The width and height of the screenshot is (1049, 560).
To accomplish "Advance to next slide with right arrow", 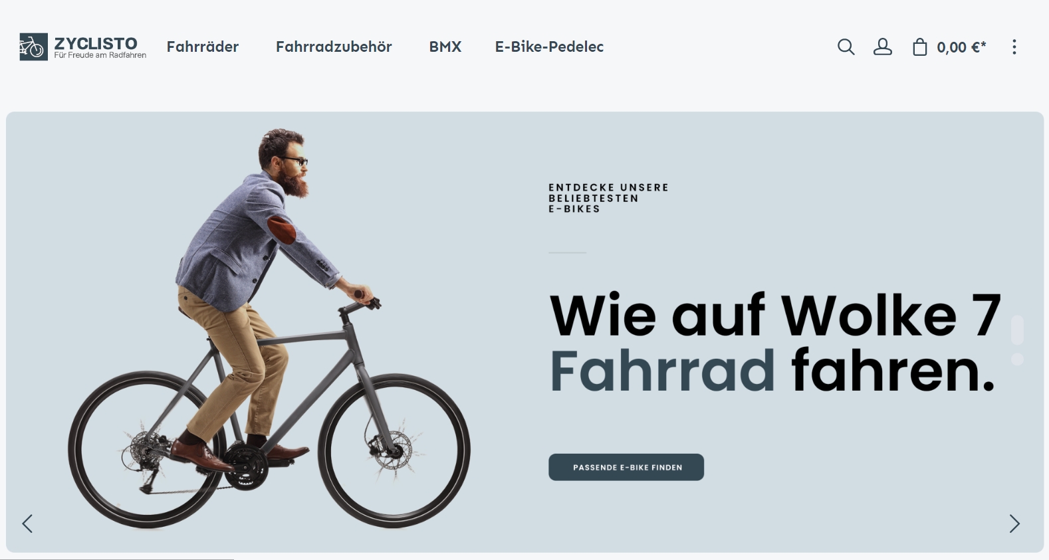I will pyautogui.click(x=1014, y=523).
